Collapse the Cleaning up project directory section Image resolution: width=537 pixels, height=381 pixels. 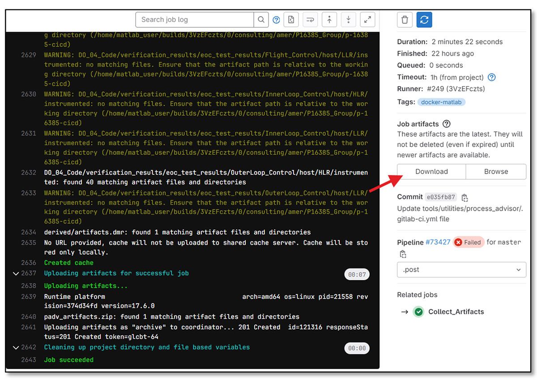click(16, 347)
